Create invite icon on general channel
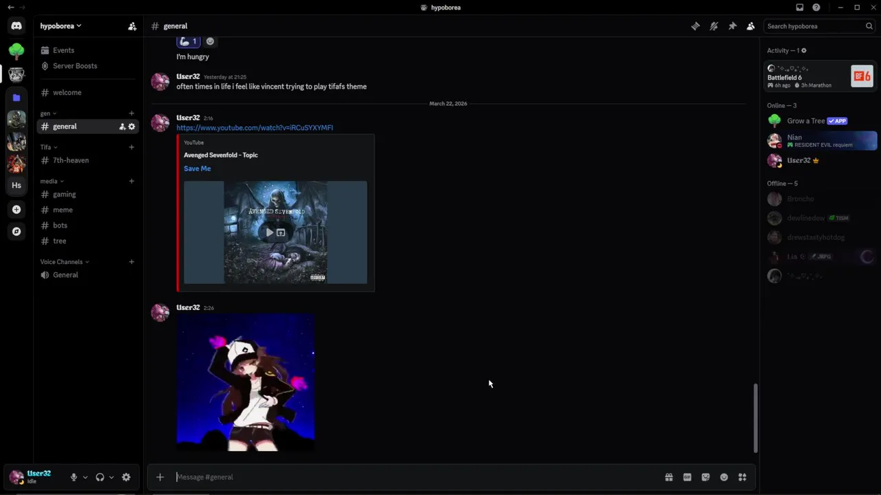The image size is (881, 495). click(123, 126)
